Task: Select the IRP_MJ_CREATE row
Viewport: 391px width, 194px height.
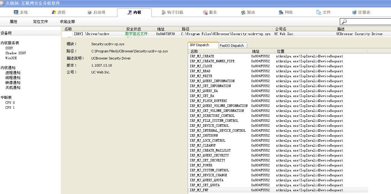Action: tap(278, 56)
